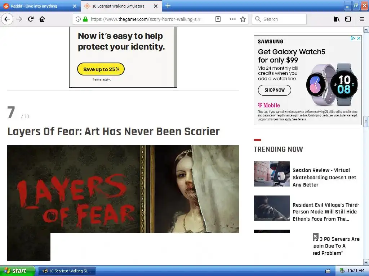Viewport: 369px width, 276px height.
Task: Click the SAMSUNG brand logo in ad
Action: [270, 42]
